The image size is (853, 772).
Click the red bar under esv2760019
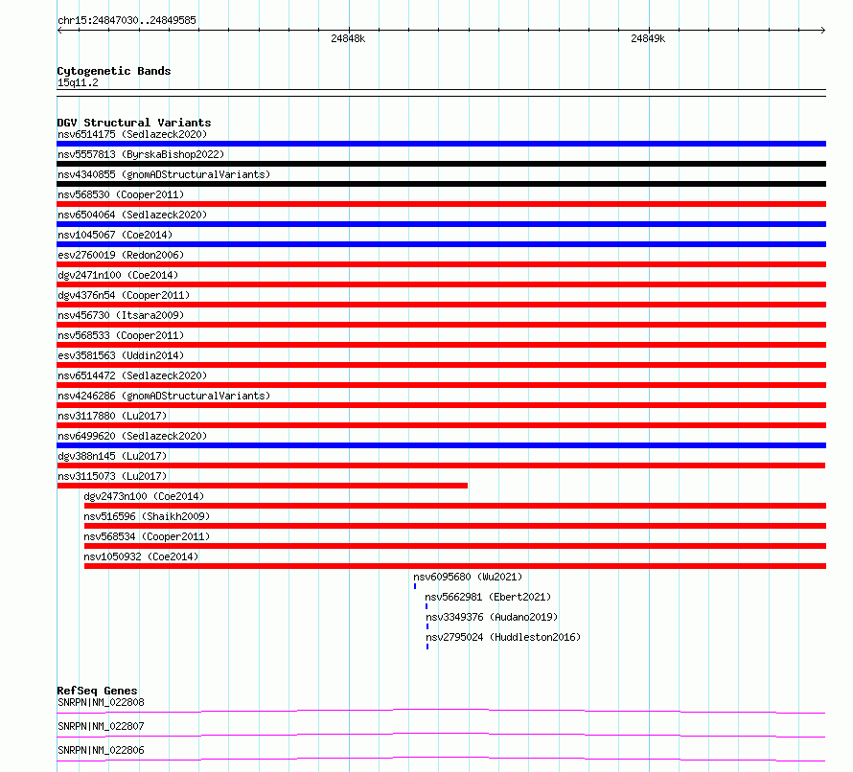click(x=441, y=264)
